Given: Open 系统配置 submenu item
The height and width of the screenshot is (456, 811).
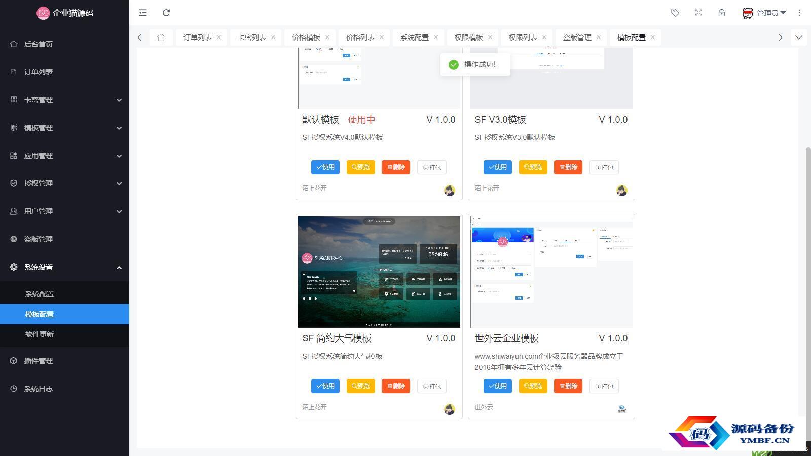Looking at the screenshot, I should pos(64,294).
